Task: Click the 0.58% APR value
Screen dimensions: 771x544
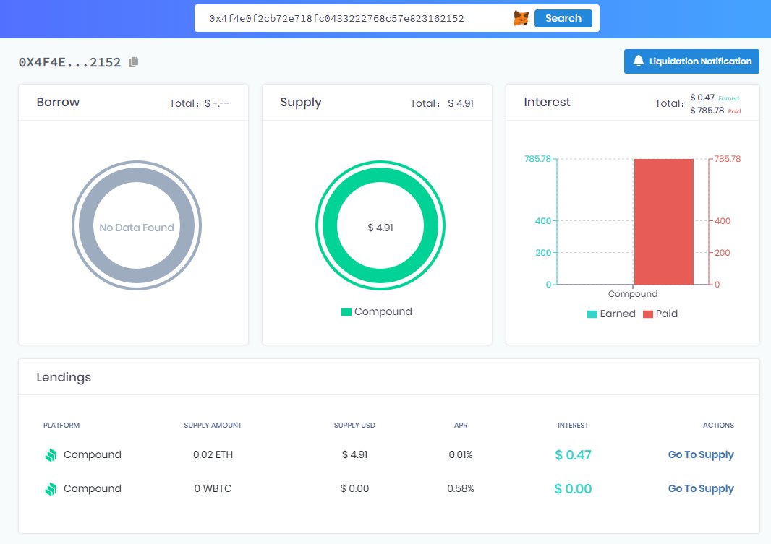Action: pyautogui.click(x=461, y=488)
